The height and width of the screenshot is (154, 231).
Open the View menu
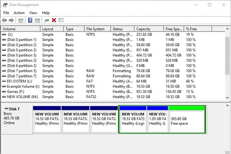(33, 13)
